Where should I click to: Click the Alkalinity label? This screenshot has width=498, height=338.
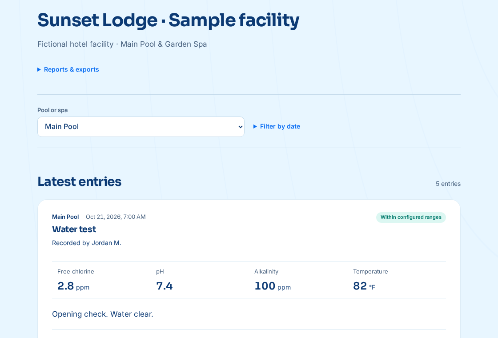[266, 272]
